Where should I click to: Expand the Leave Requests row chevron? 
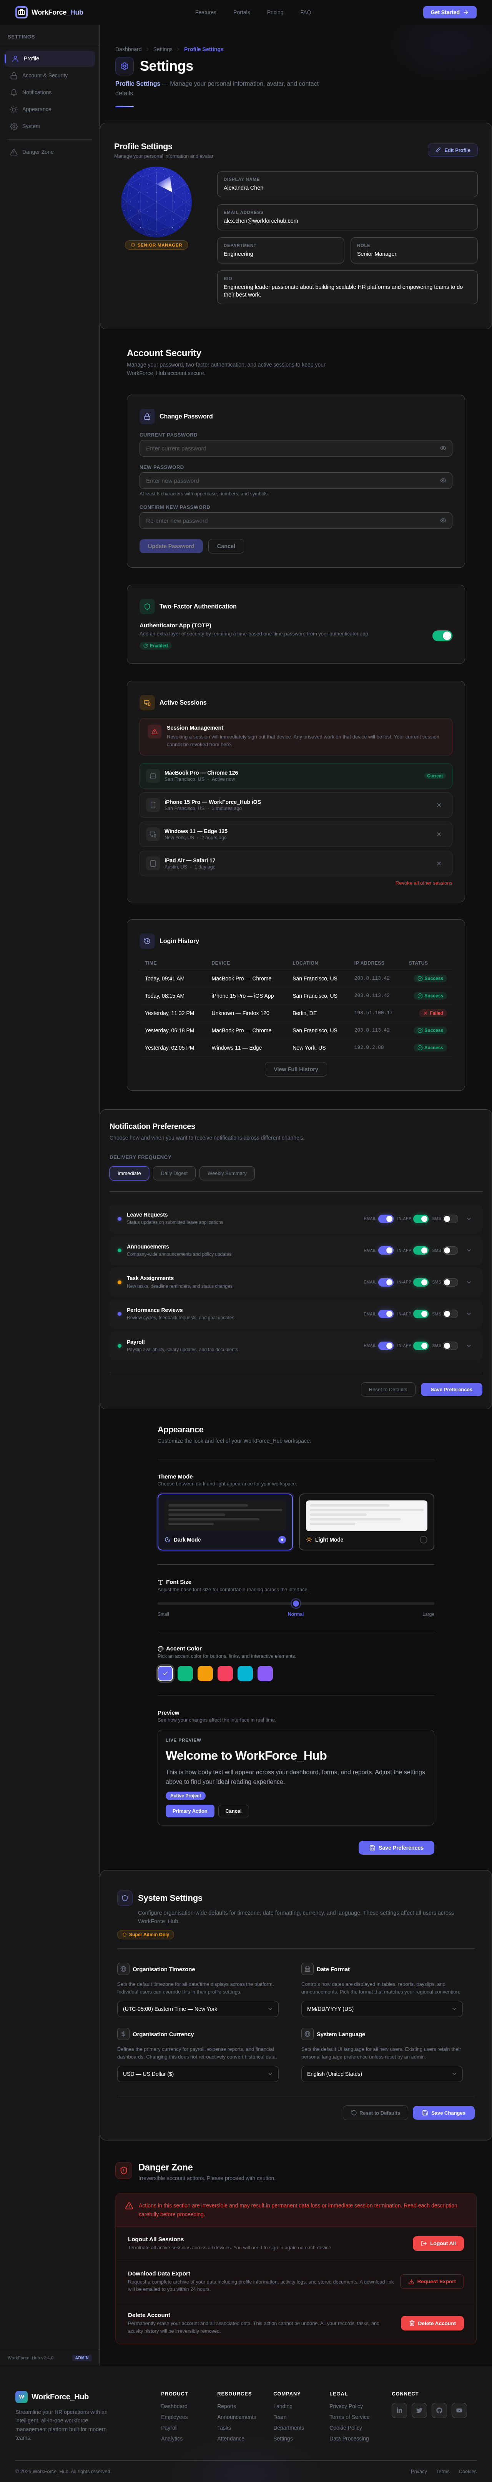coord(469,1219)
